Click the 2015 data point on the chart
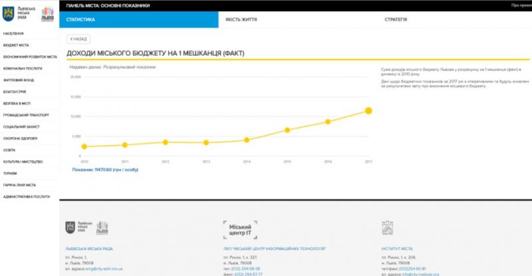This screenshot has height=276, width=532. tap(287, 130)
